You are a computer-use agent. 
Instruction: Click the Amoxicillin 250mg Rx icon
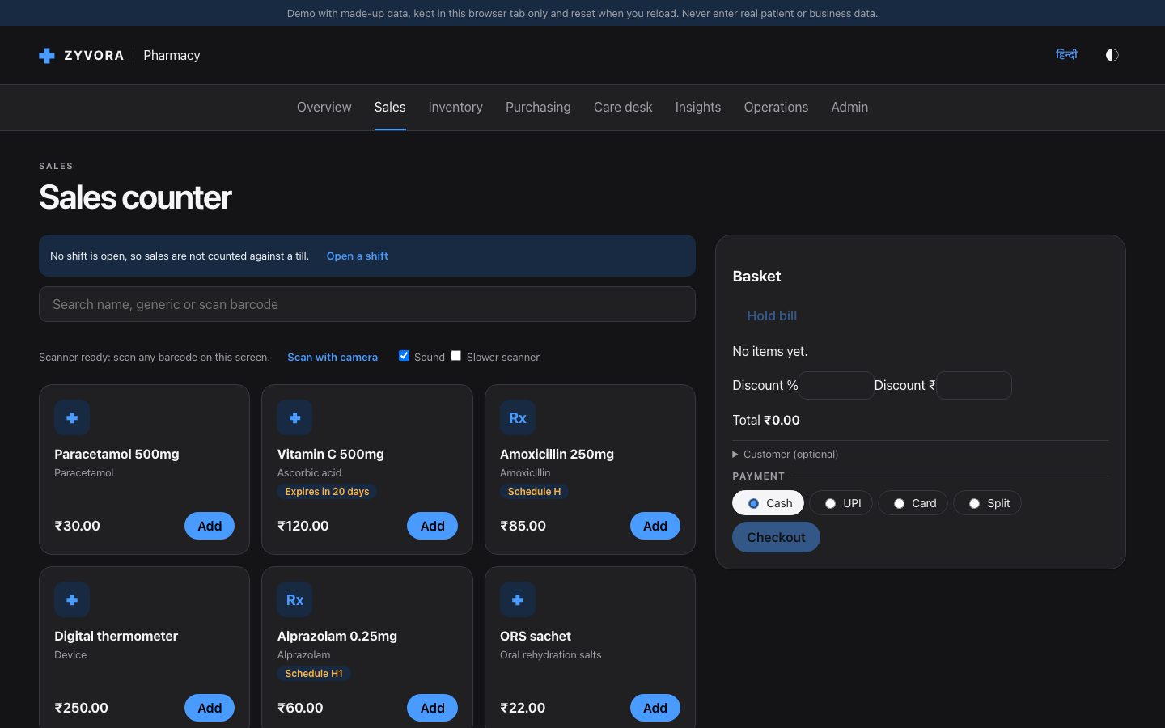click(518, 417)
